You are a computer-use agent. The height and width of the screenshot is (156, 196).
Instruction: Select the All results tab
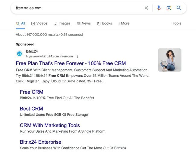coord(21,23)
